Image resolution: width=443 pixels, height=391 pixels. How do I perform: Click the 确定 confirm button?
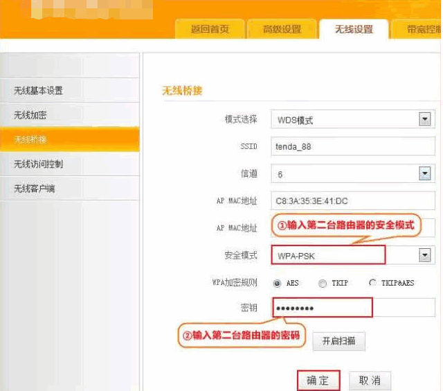pos(318,381)
